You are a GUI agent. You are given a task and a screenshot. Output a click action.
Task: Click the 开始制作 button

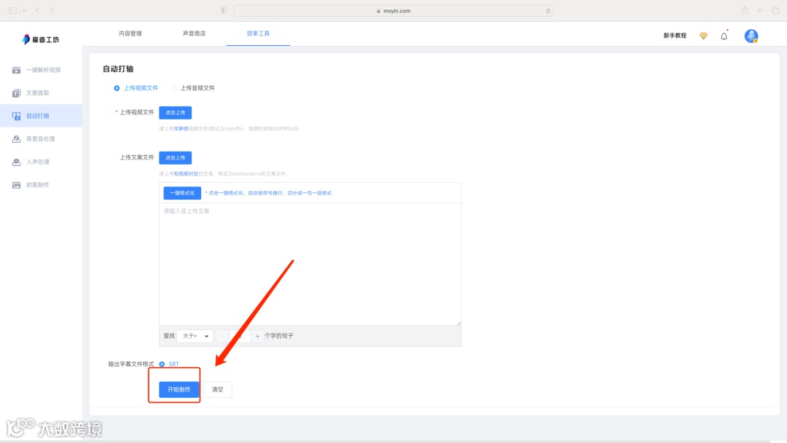[179, 390]
